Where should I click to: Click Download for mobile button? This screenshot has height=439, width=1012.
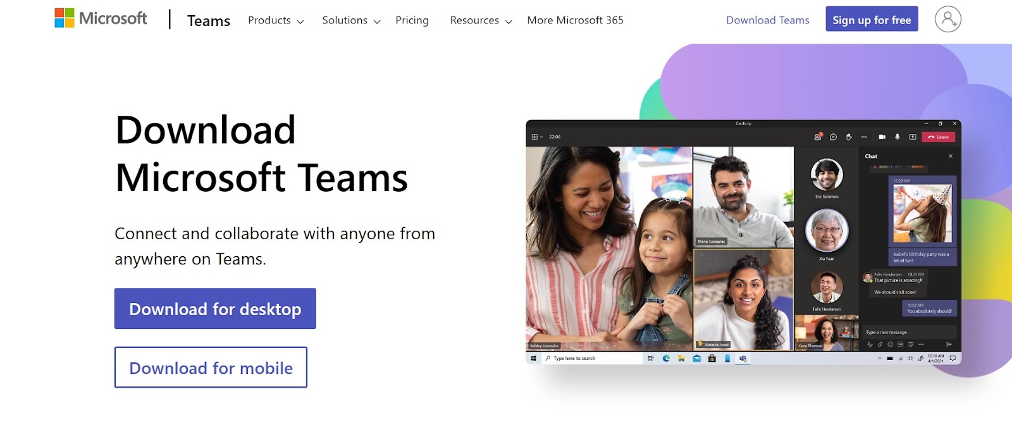(x=211, y=368)
